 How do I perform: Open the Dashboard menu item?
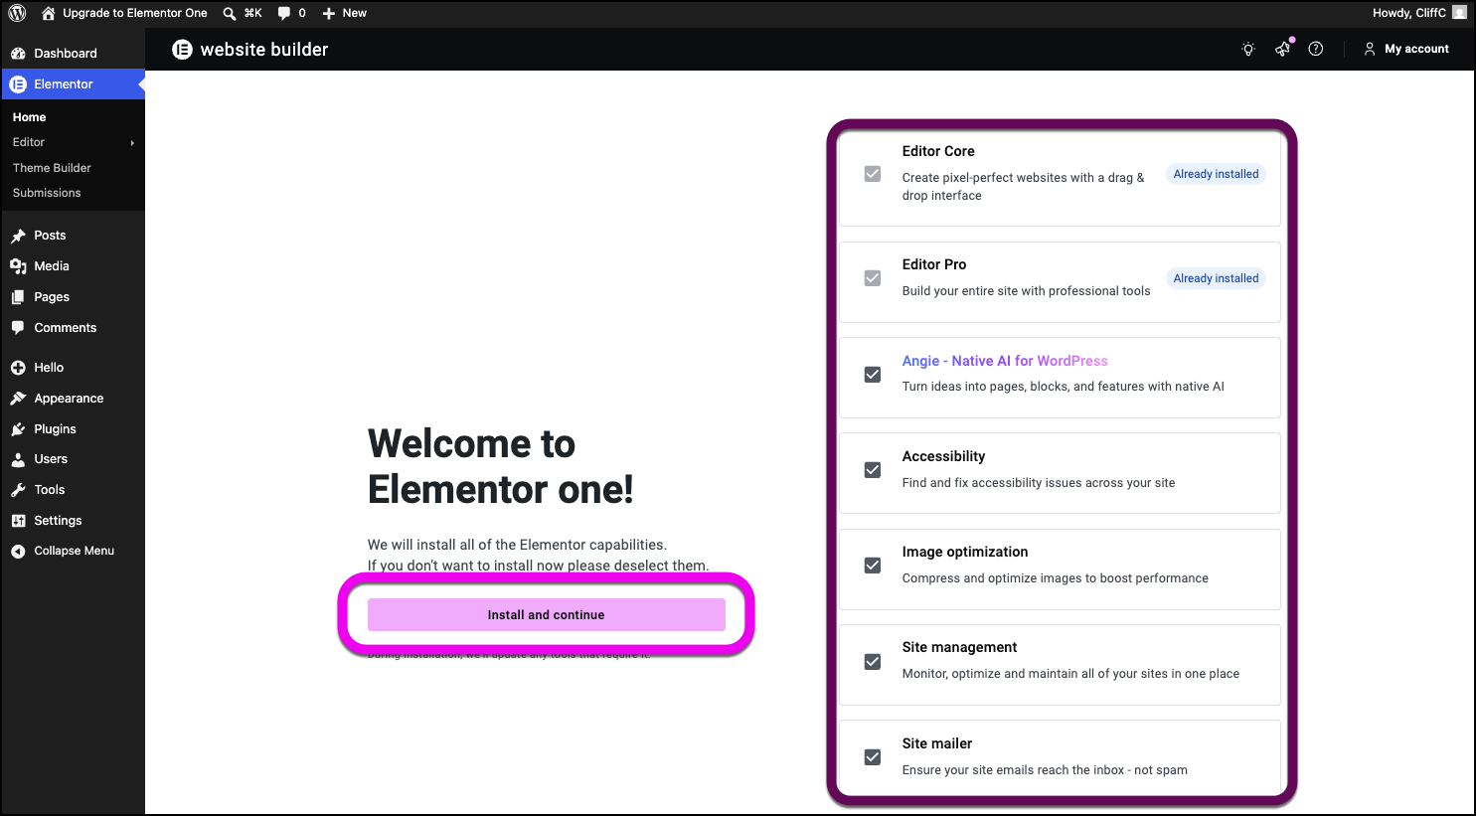(73, 54)
